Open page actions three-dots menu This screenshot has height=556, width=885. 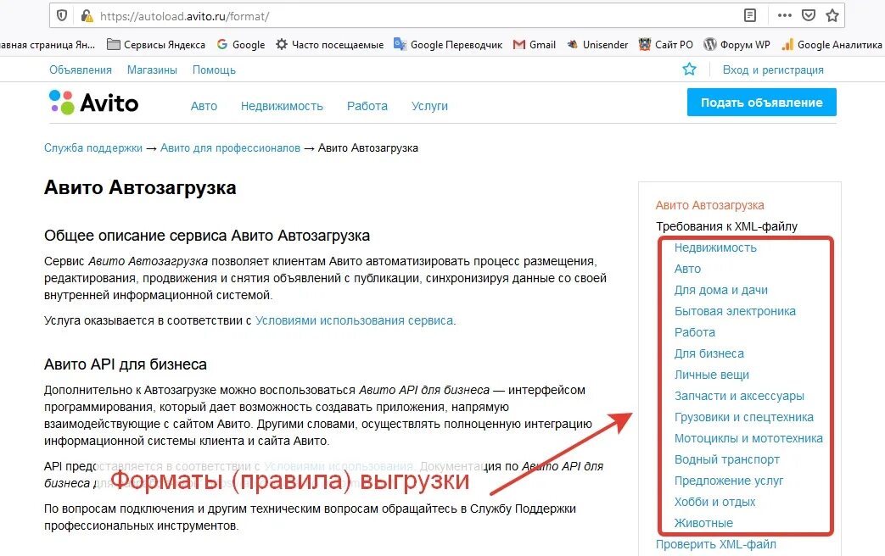(x=785, y=16)
